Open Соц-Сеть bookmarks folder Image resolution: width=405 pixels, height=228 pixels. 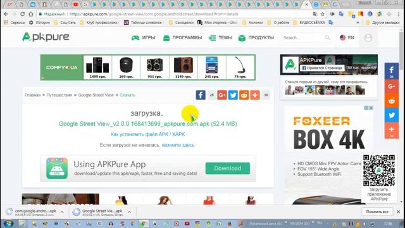pos(65,23)
